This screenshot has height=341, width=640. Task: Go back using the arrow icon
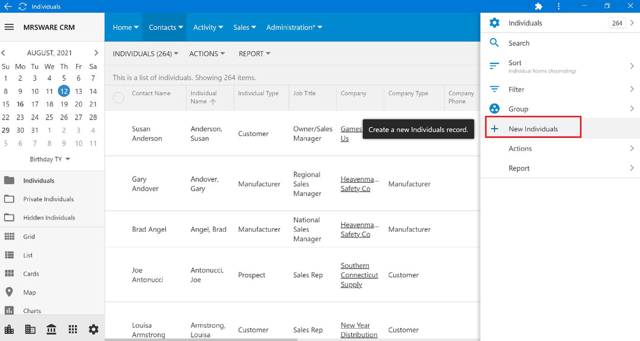8,6
